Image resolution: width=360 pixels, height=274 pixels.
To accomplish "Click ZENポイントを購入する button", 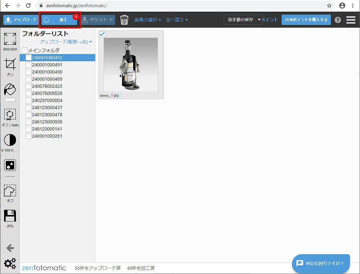I will point(306,20).
